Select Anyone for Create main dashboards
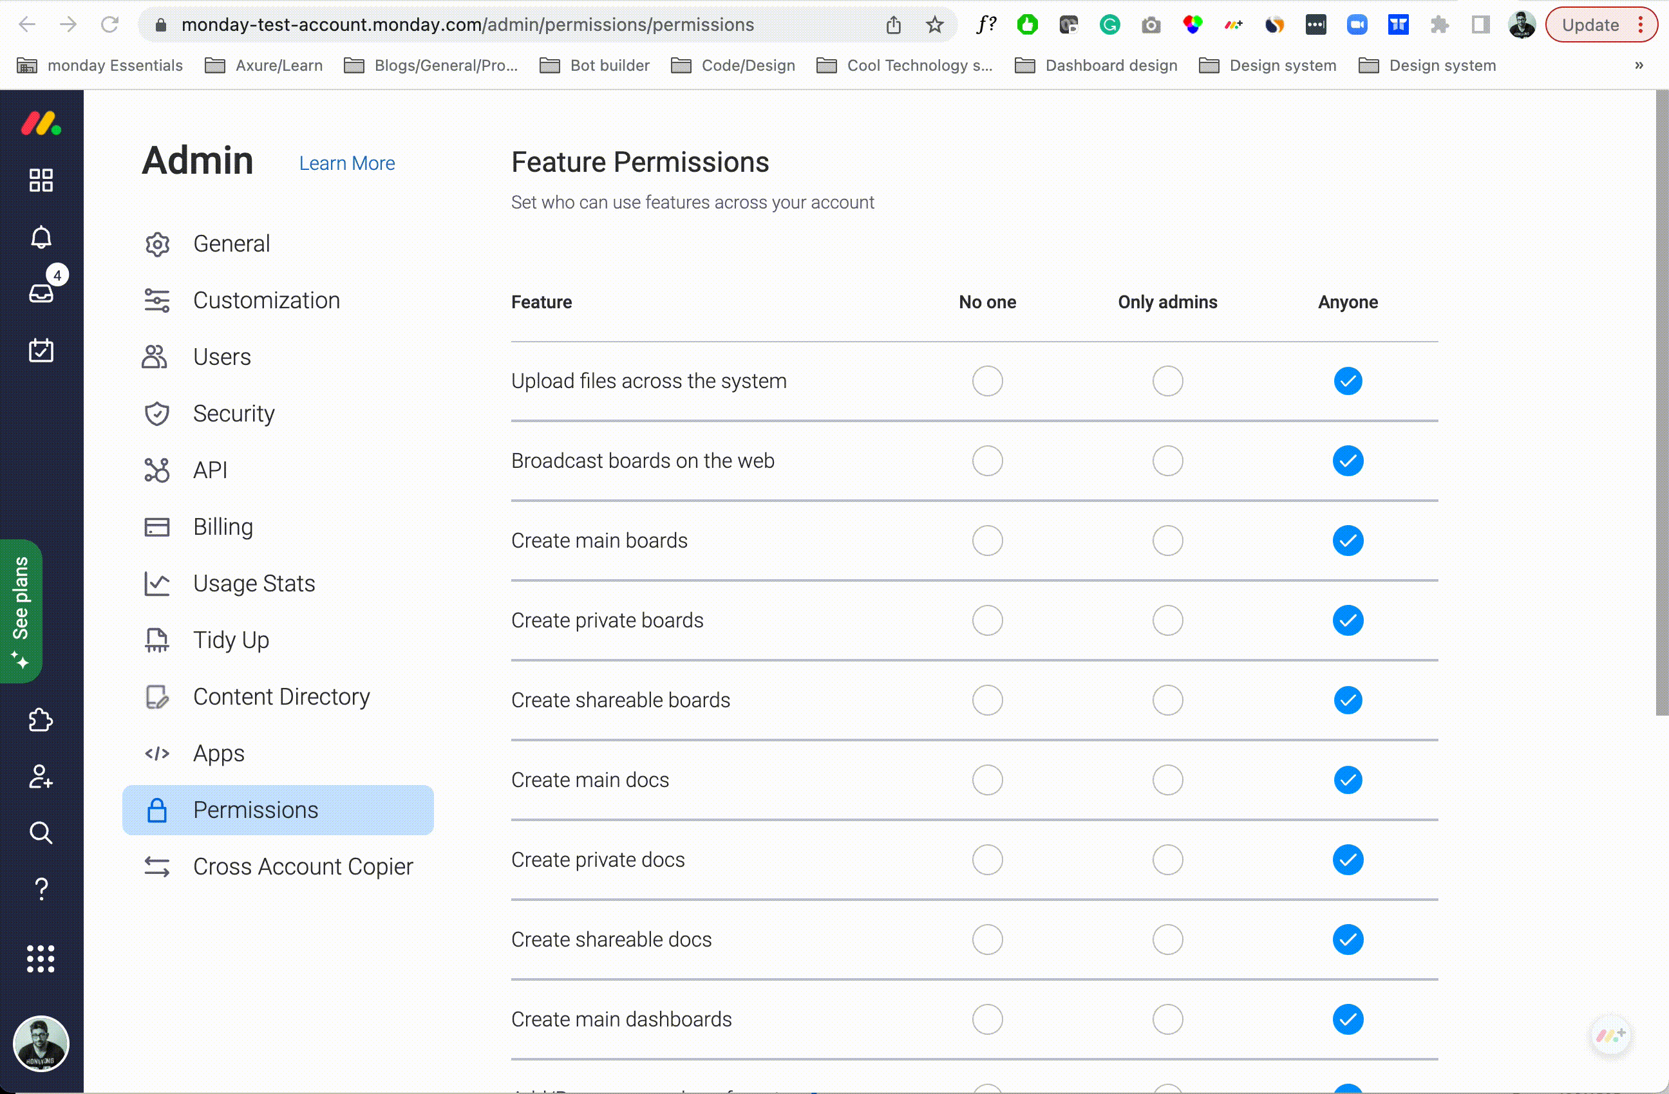This screenshot has height=1094, width=1669. coord(1348,1019)
